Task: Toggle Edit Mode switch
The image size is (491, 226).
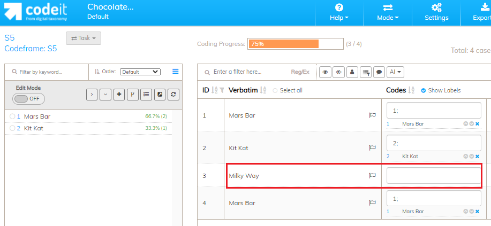Action: pos(28,99)
